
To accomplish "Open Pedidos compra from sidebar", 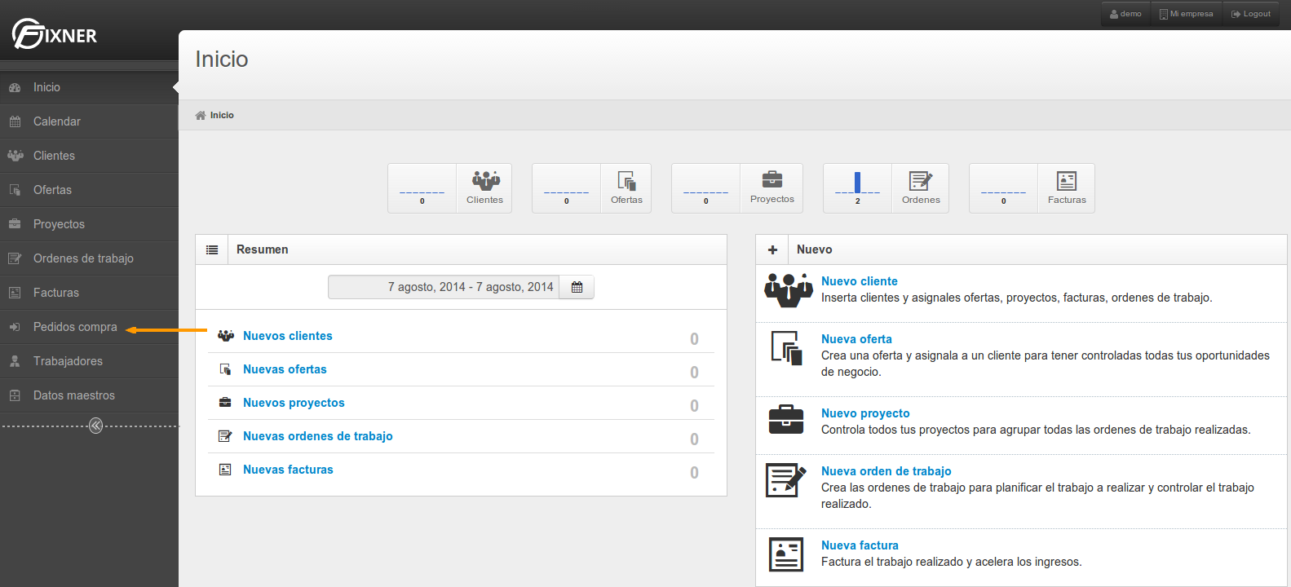I will 89,327.
